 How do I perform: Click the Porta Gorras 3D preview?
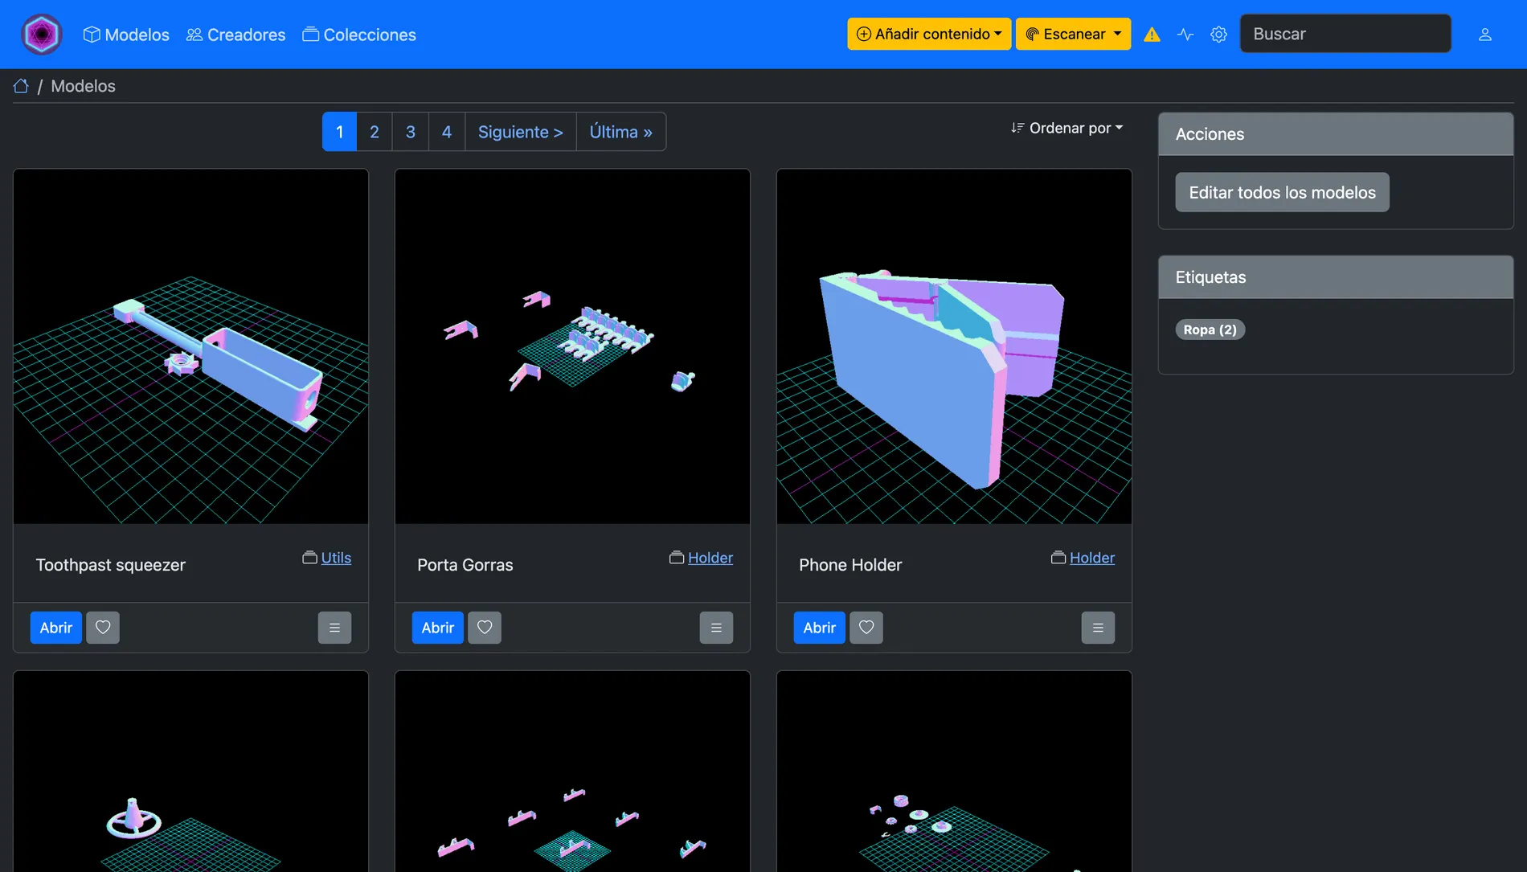coord(572,346)
